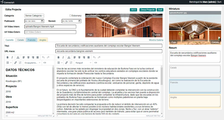The image size is (224, 120).
Task: Align text right in the left editor
Action: coord(33,57)
